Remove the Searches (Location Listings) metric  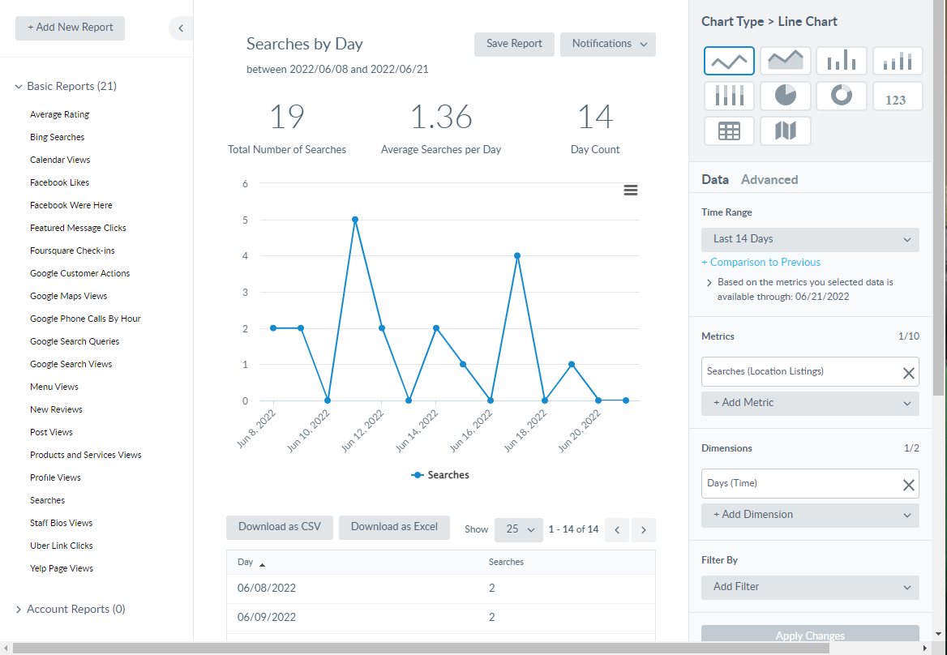click(x=909, y=372)
